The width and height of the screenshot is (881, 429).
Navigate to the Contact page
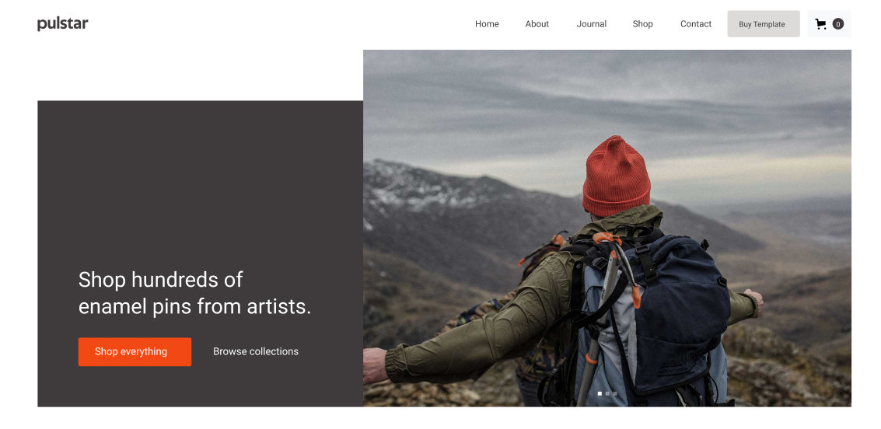(696, 24)
